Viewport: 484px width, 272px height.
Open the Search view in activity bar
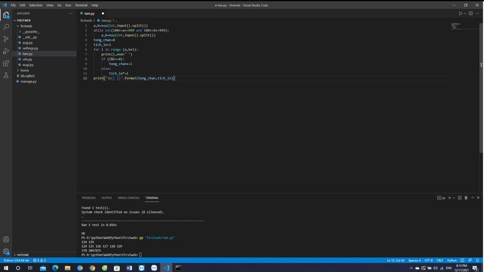click(x=6, y=27)
